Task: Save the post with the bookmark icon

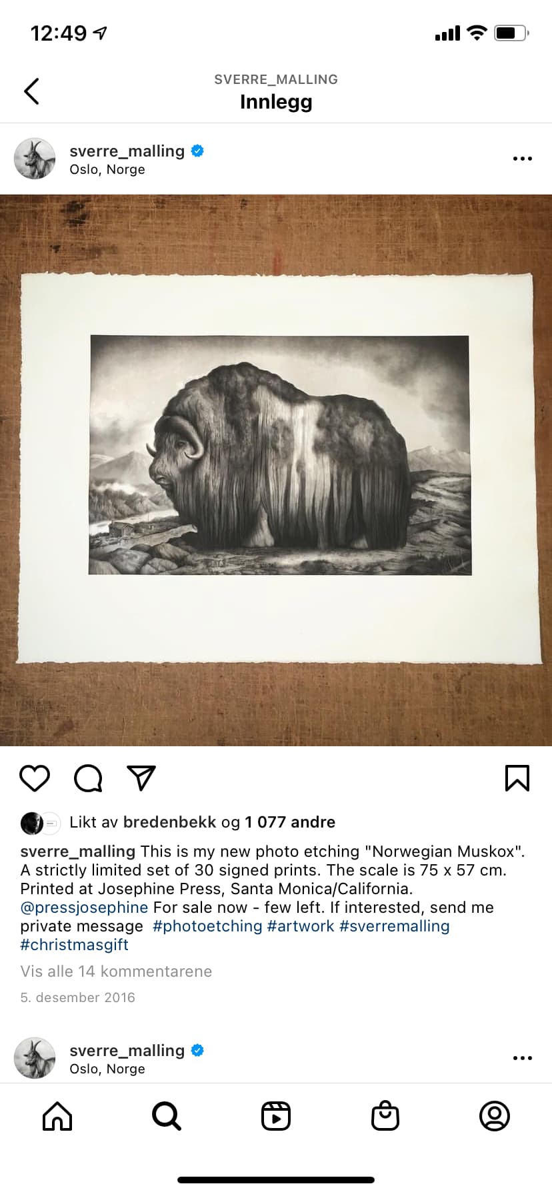Action: tap(517, 778)
